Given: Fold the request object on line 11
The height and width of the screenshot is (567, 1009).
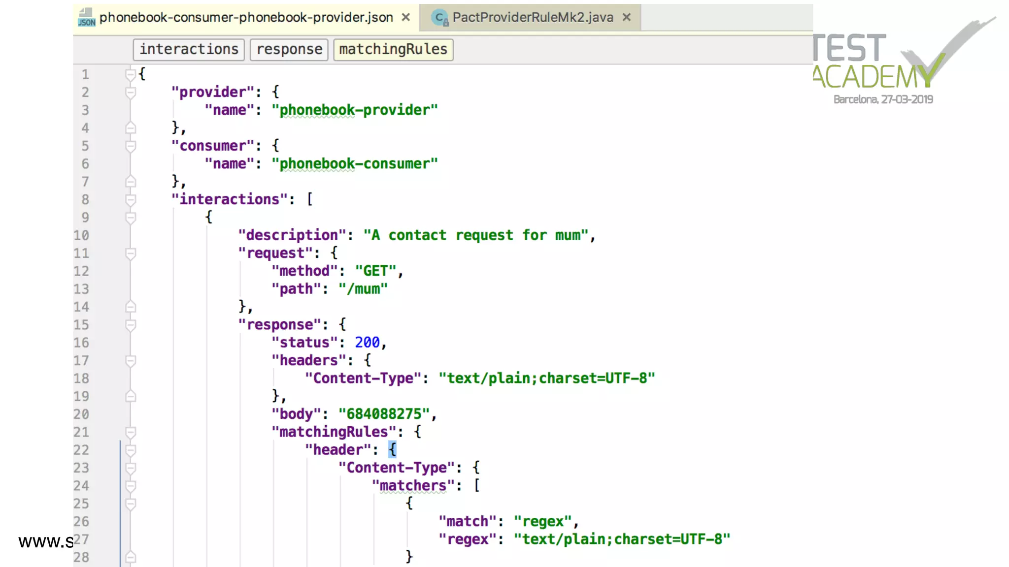Looking at the screenshot, I should (130, 253).
